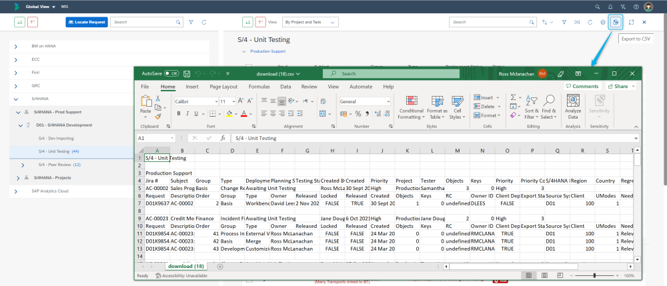Click the Share button in Excel

coord(620,86)
